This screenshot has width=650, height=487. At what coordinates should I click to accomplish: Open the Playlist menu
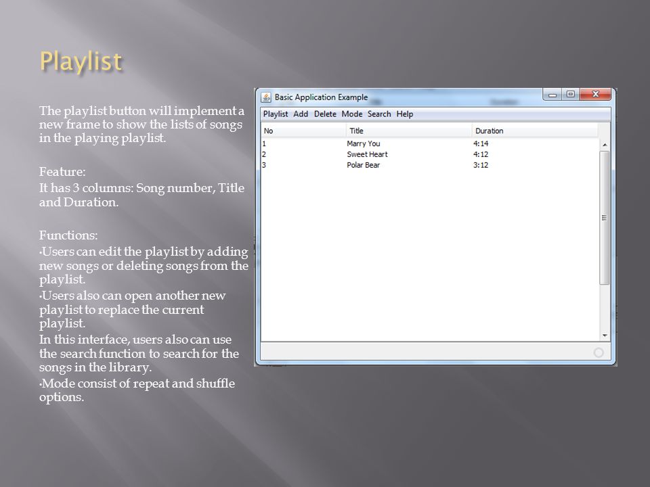(x=276, y=114)
